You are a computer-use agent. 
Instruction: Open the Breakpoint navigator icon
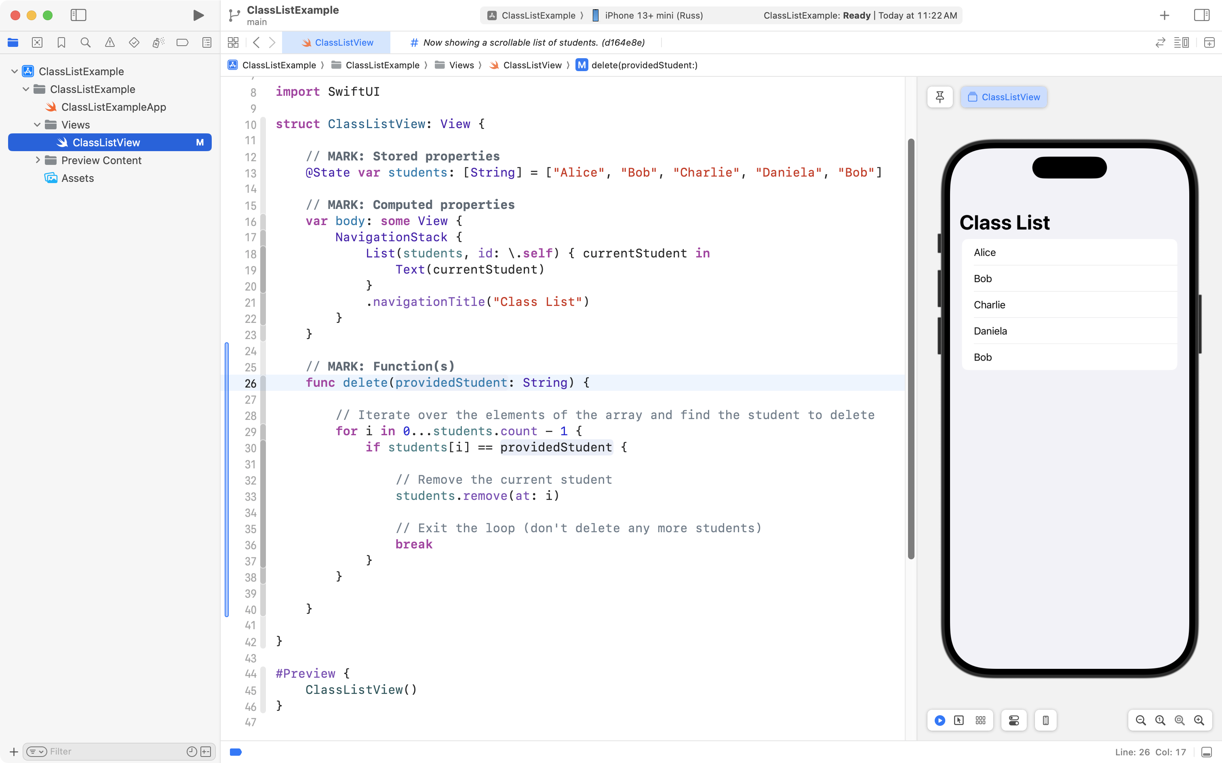point(182,42)
